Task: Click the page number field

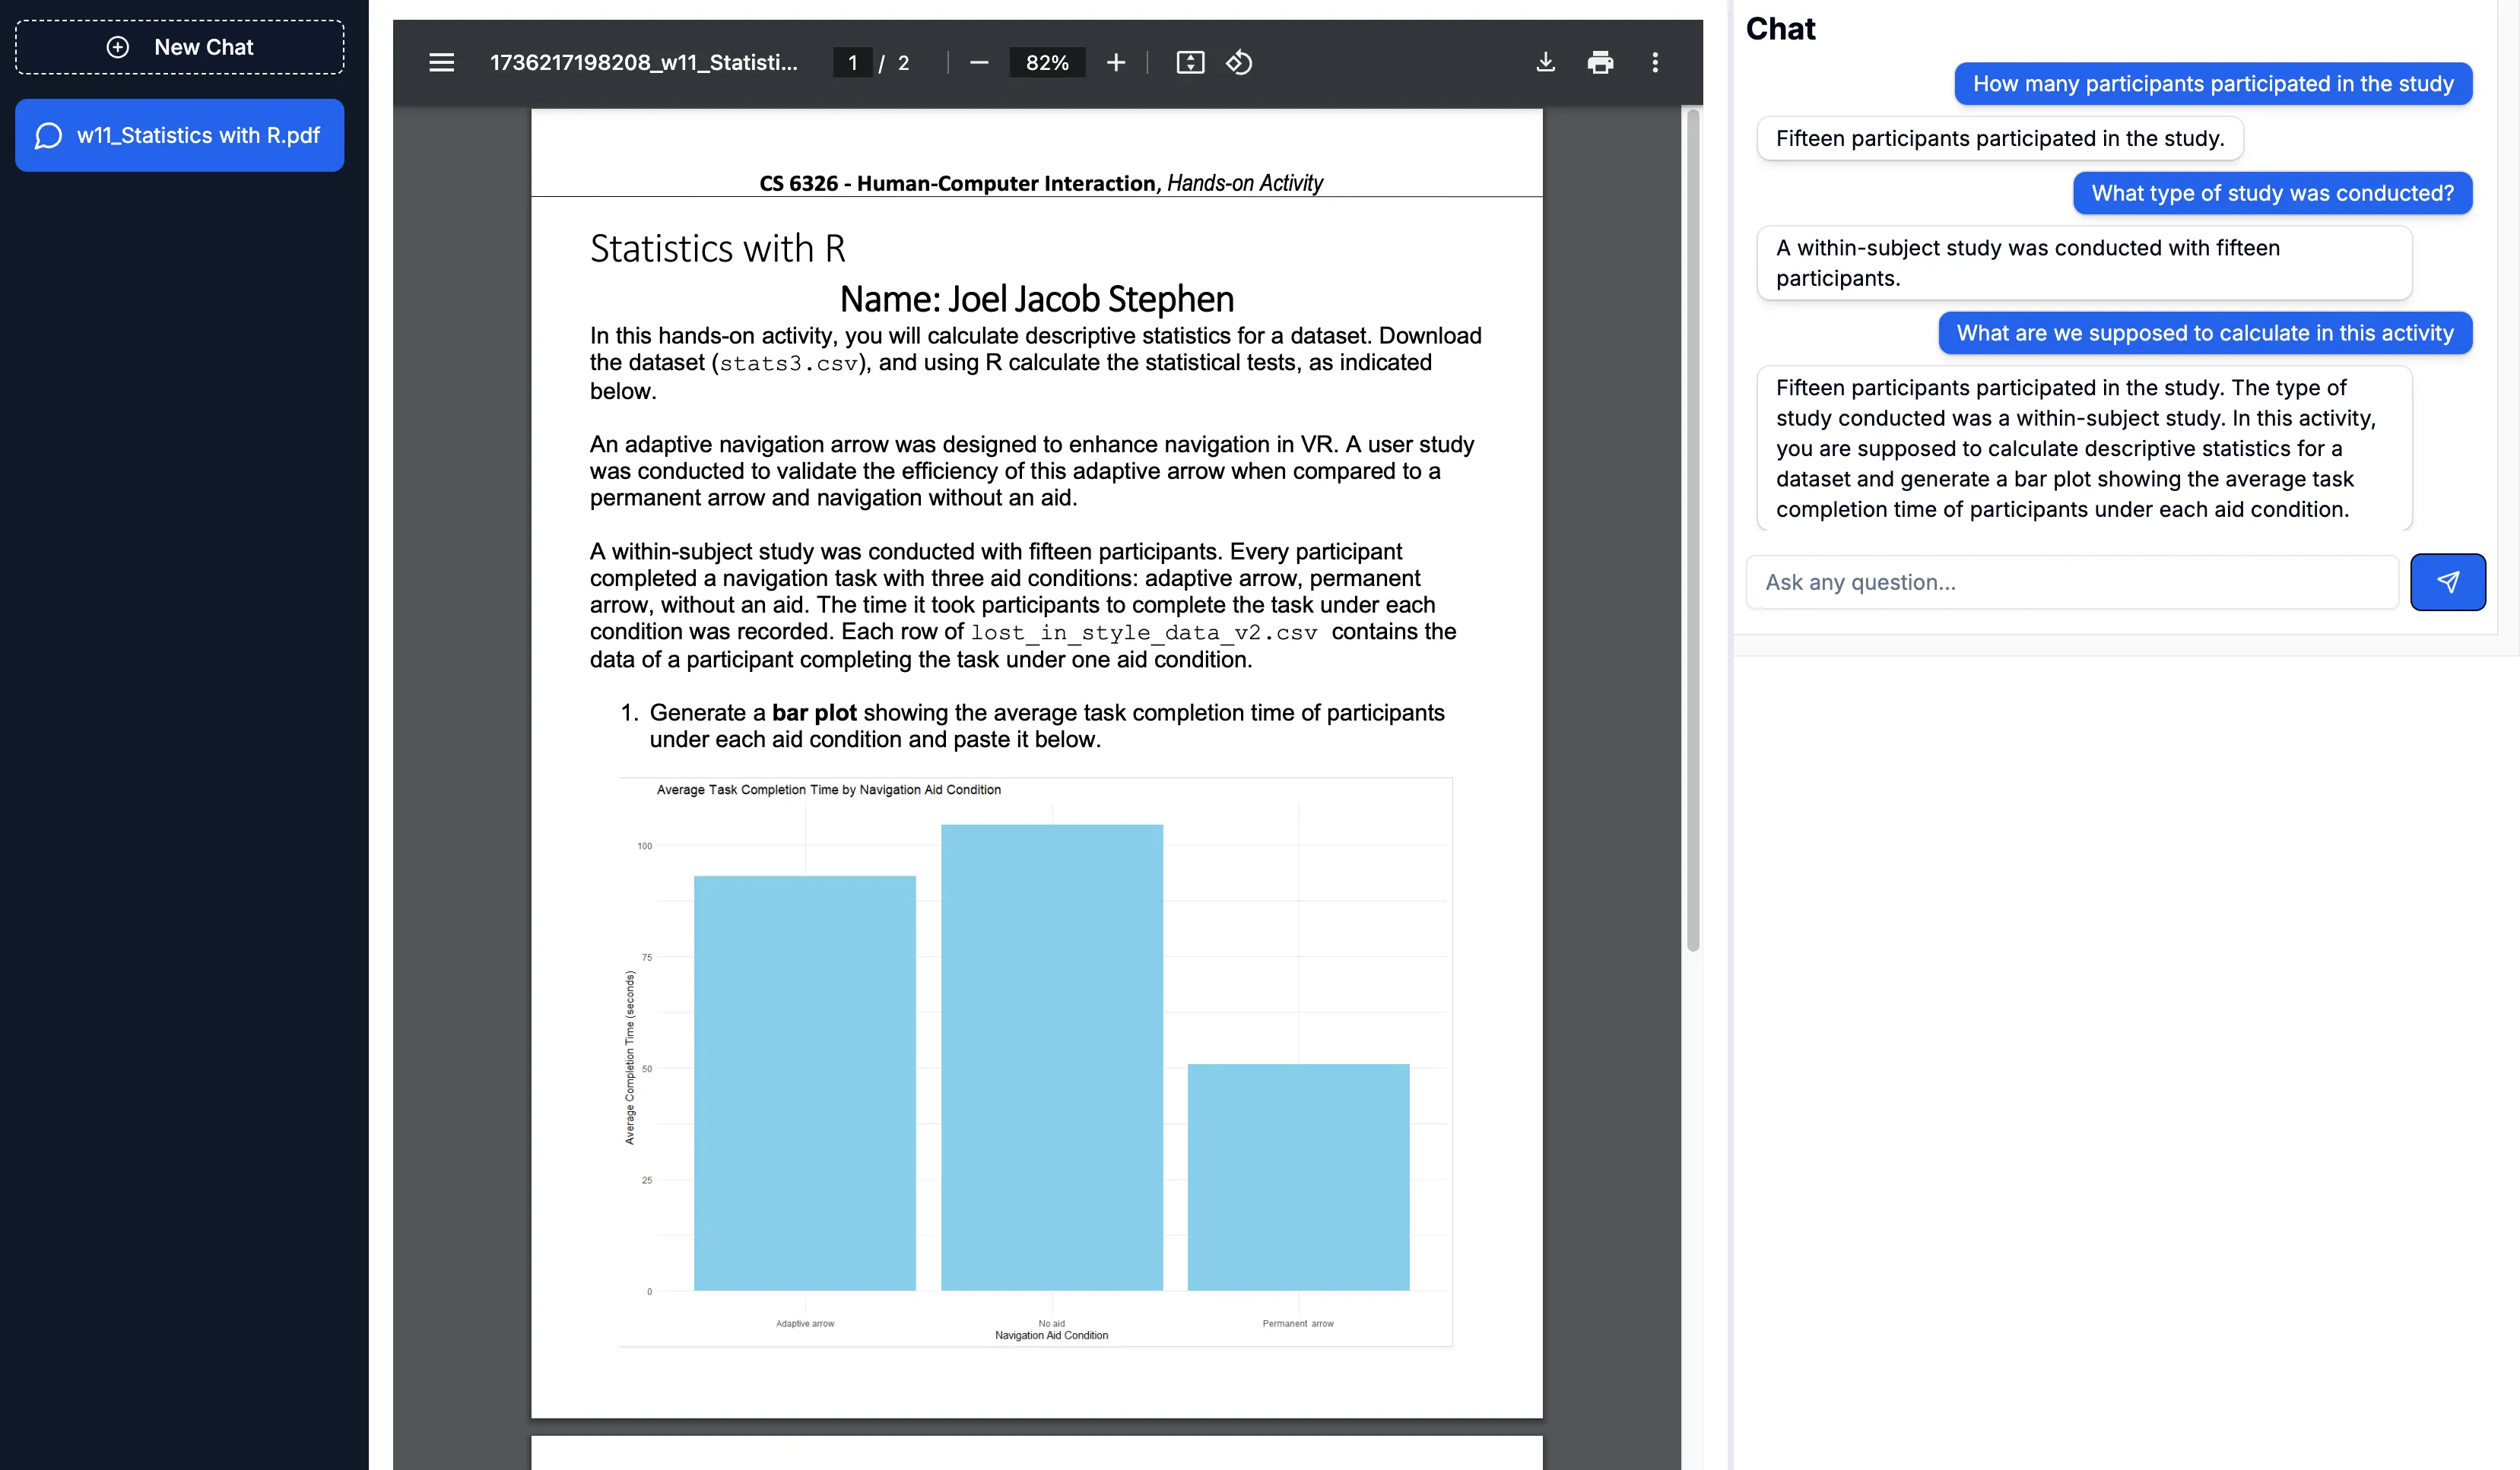Action: coord(852,63)
